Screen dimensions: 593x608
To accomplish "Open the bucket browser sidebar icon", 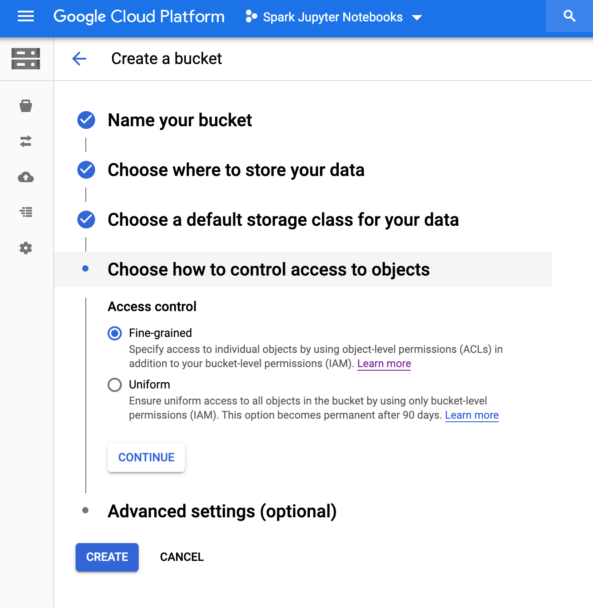I will click(26, 106).
